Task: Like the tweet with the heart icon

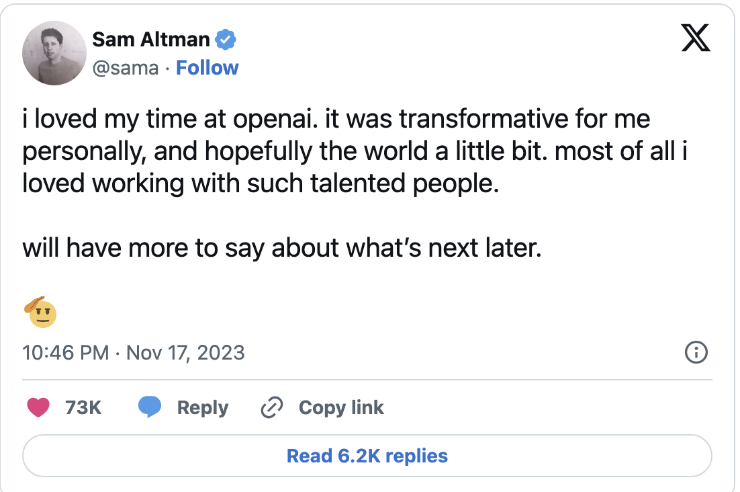Action: [38, 407]
